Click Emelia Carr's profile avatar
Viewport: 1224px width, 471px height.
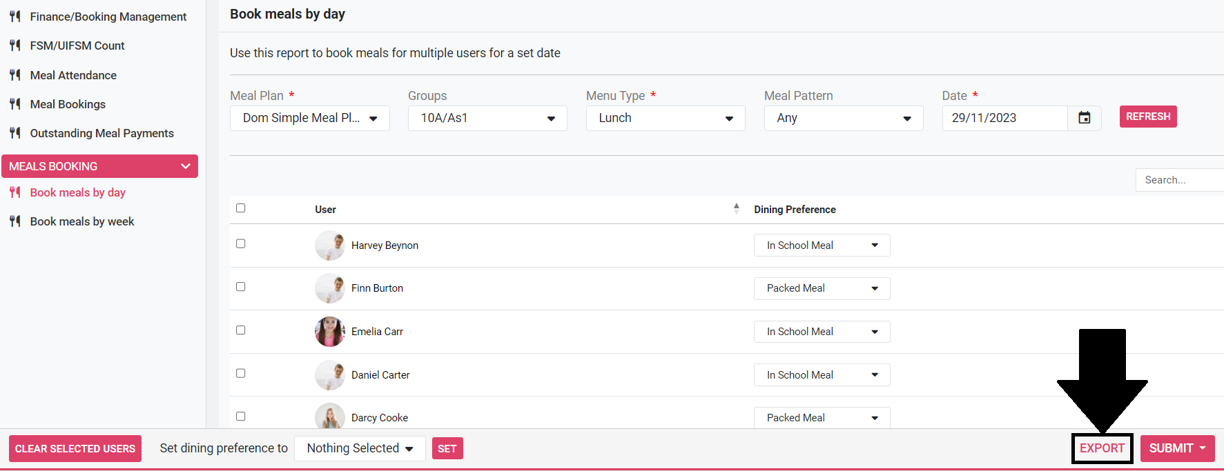click(329, 332)
